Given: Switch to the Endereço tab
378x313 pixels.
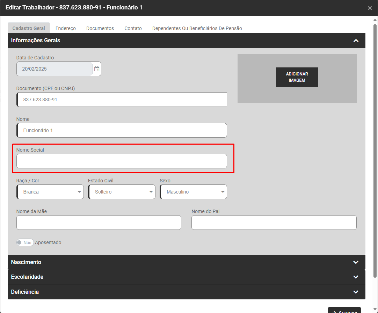Looking at the screenshot, I should [66, 28].
